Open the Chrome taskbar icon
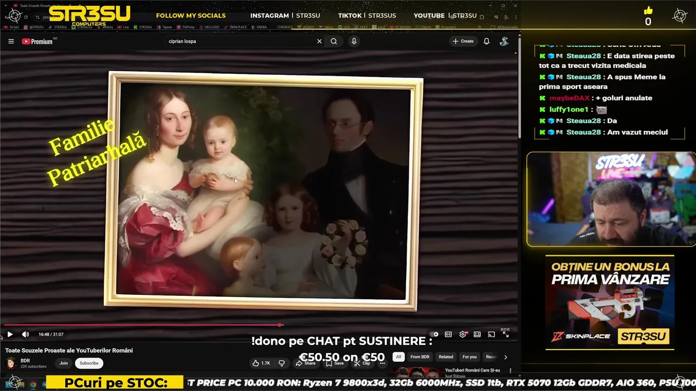This screenshot has height=391, width=696. pos(33,384)
